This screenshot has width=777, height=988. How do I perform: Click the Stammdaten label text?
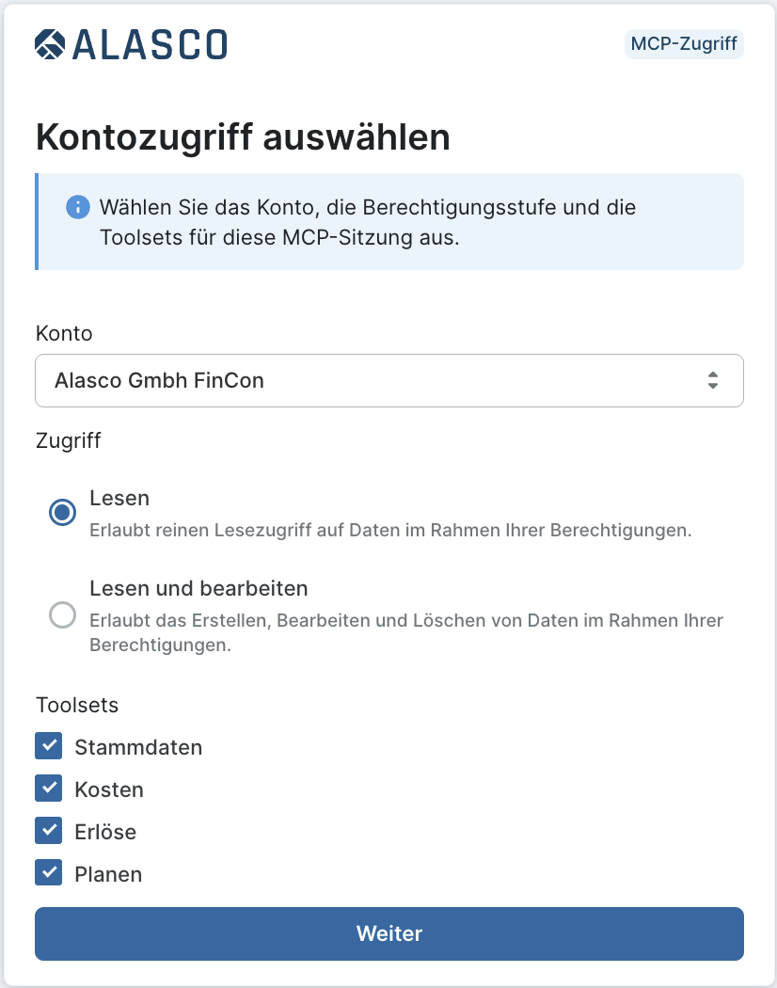138,747
